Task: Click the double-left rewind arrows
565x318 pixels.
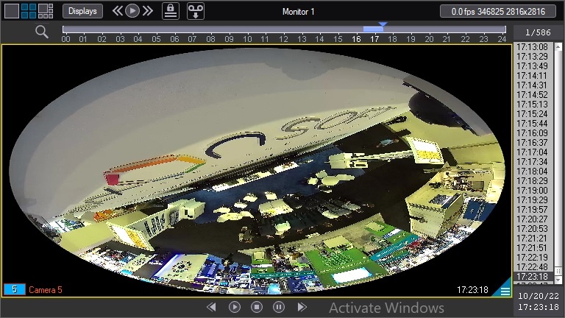Action: pos(117,11)
